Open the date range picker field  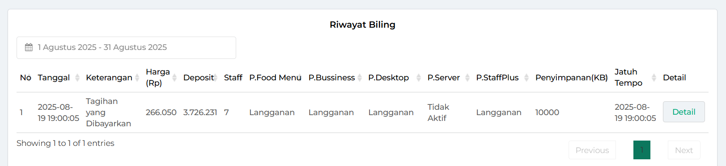[126, 48]
